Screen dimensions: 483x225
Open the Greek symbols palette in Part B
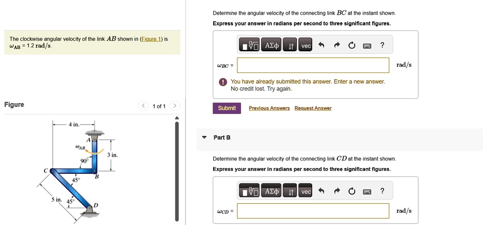[272, 192]
